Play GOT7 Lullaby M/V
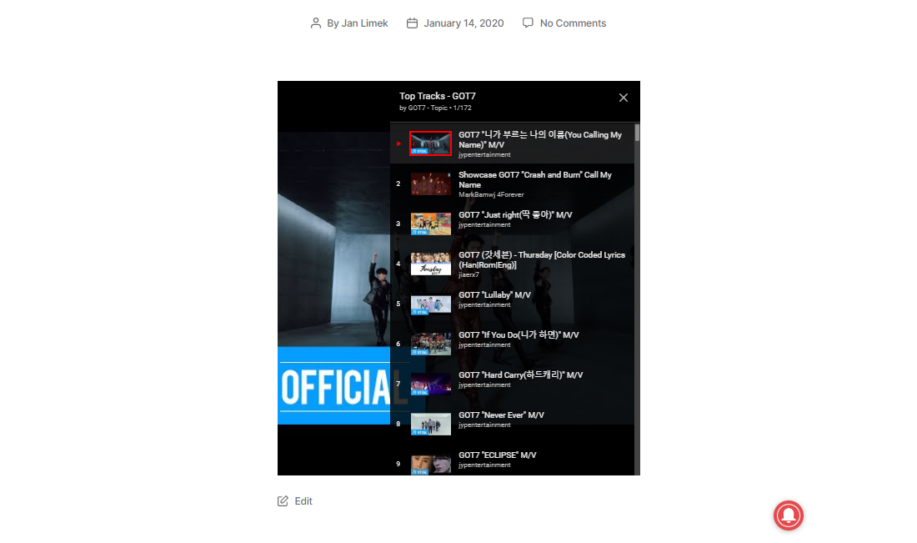The width and height of the screenshot is (917, 543). point(494,295)
